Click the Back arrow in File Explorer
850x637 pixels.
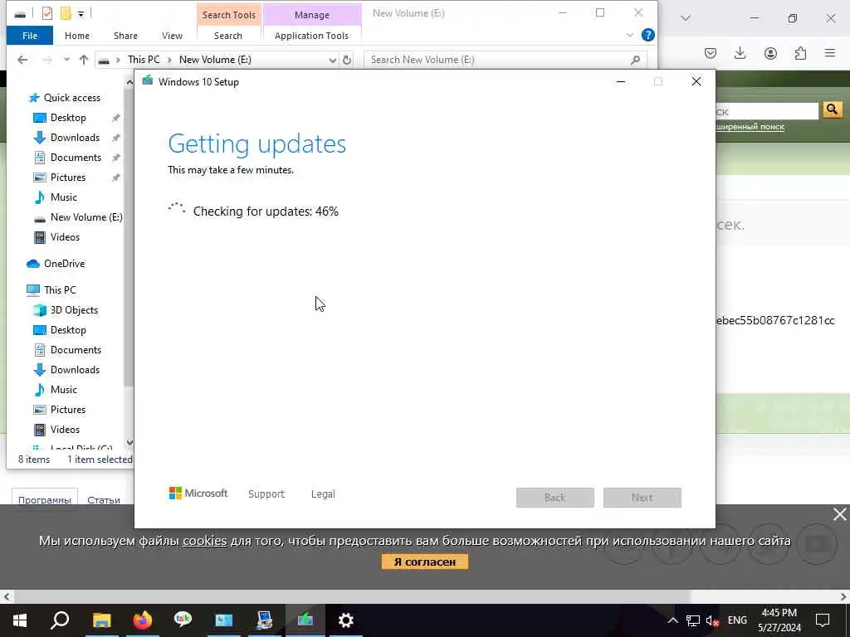22,60
